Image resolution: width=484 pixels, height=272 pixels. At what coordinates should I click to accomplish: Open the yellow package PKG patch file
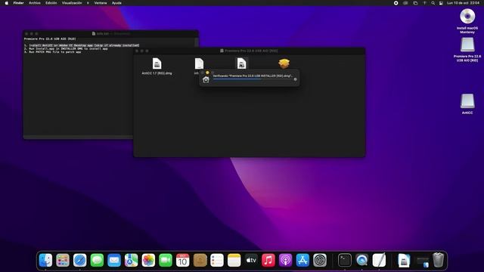point(284,63)
